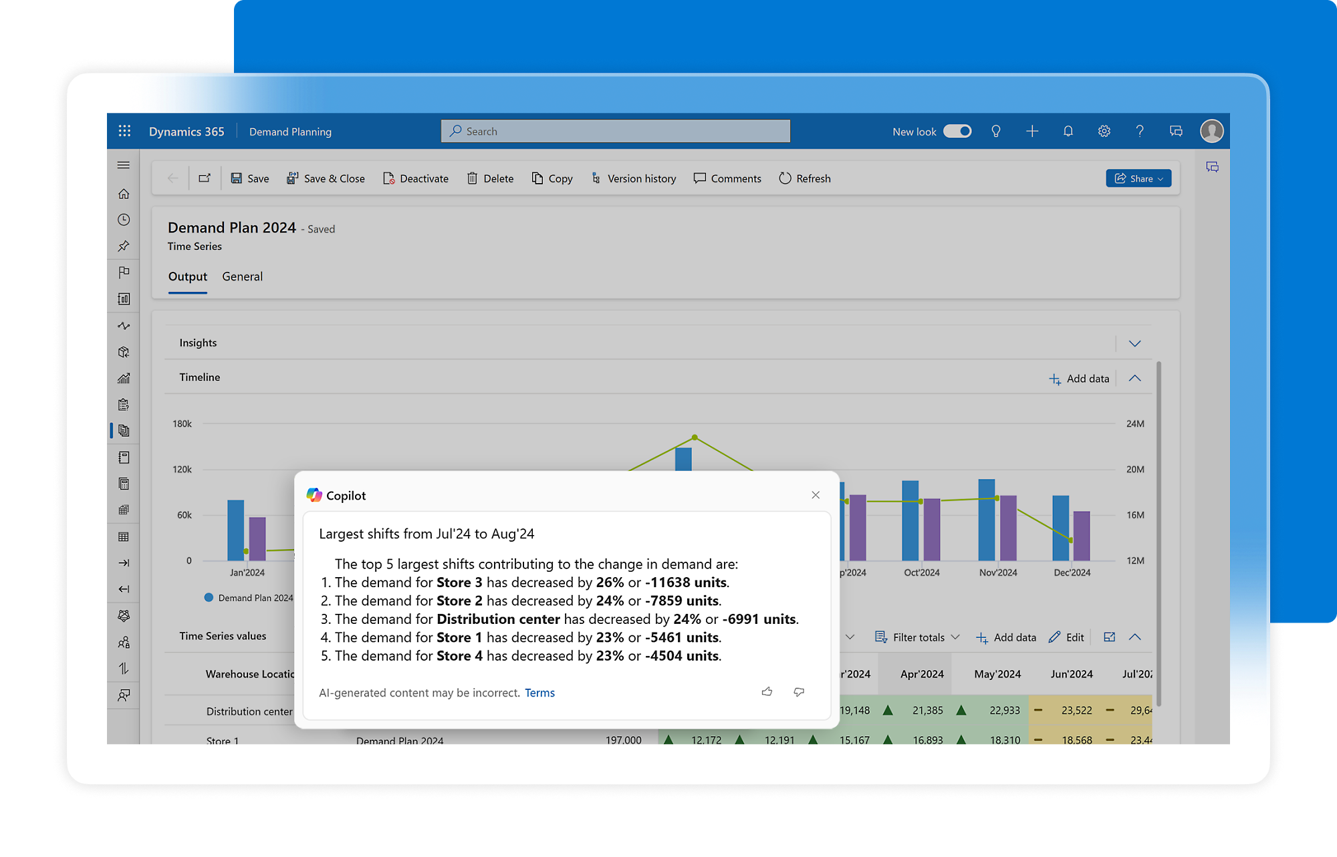Collapse the Timeline section

pyautogui.click(x=1134, y=377)
